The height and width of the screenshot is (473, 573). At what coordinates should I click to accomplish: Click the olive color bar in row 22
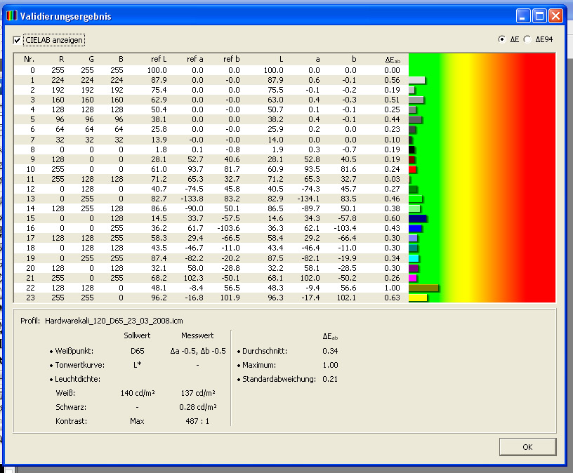click(x=423, y=288)
